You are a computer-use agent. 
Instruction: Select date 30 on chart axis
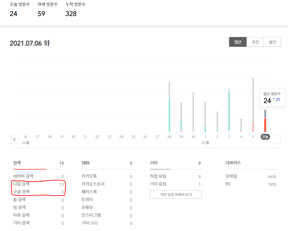pyautogui.click(x=193, y=137)
